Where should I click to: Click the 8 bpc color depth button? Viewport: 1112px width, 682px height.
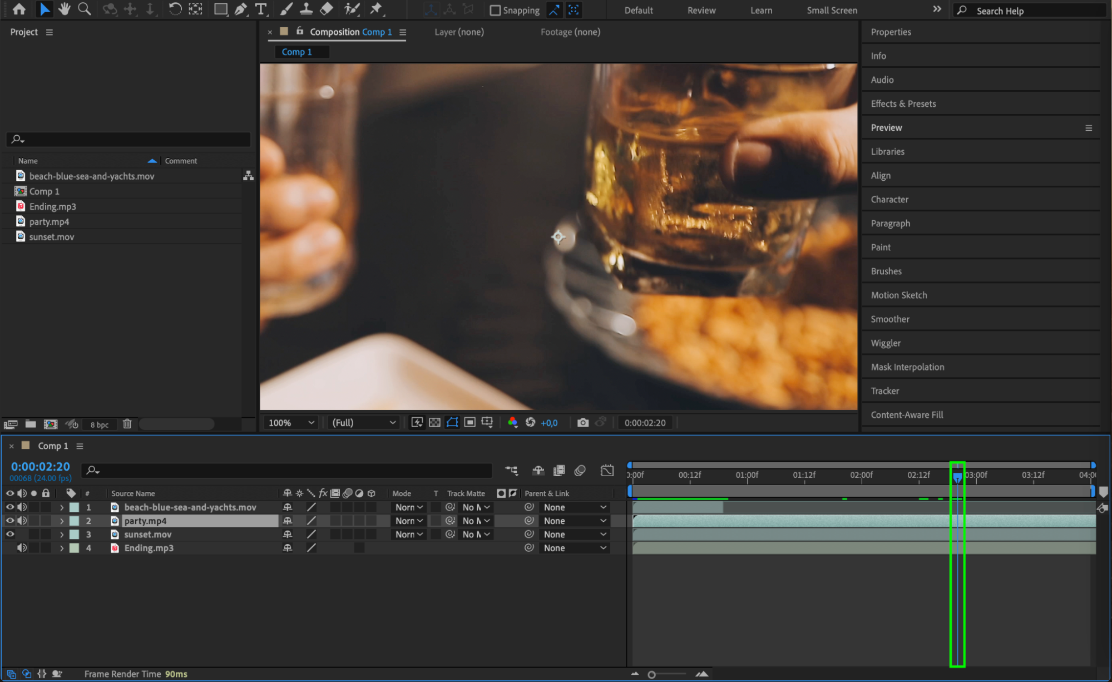tap(100, 424)
